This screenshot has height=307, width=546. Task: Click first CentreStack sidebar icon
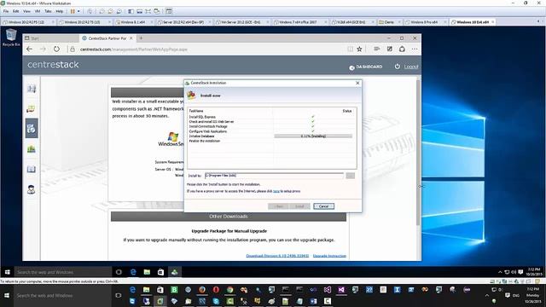[x=32, y=89]
